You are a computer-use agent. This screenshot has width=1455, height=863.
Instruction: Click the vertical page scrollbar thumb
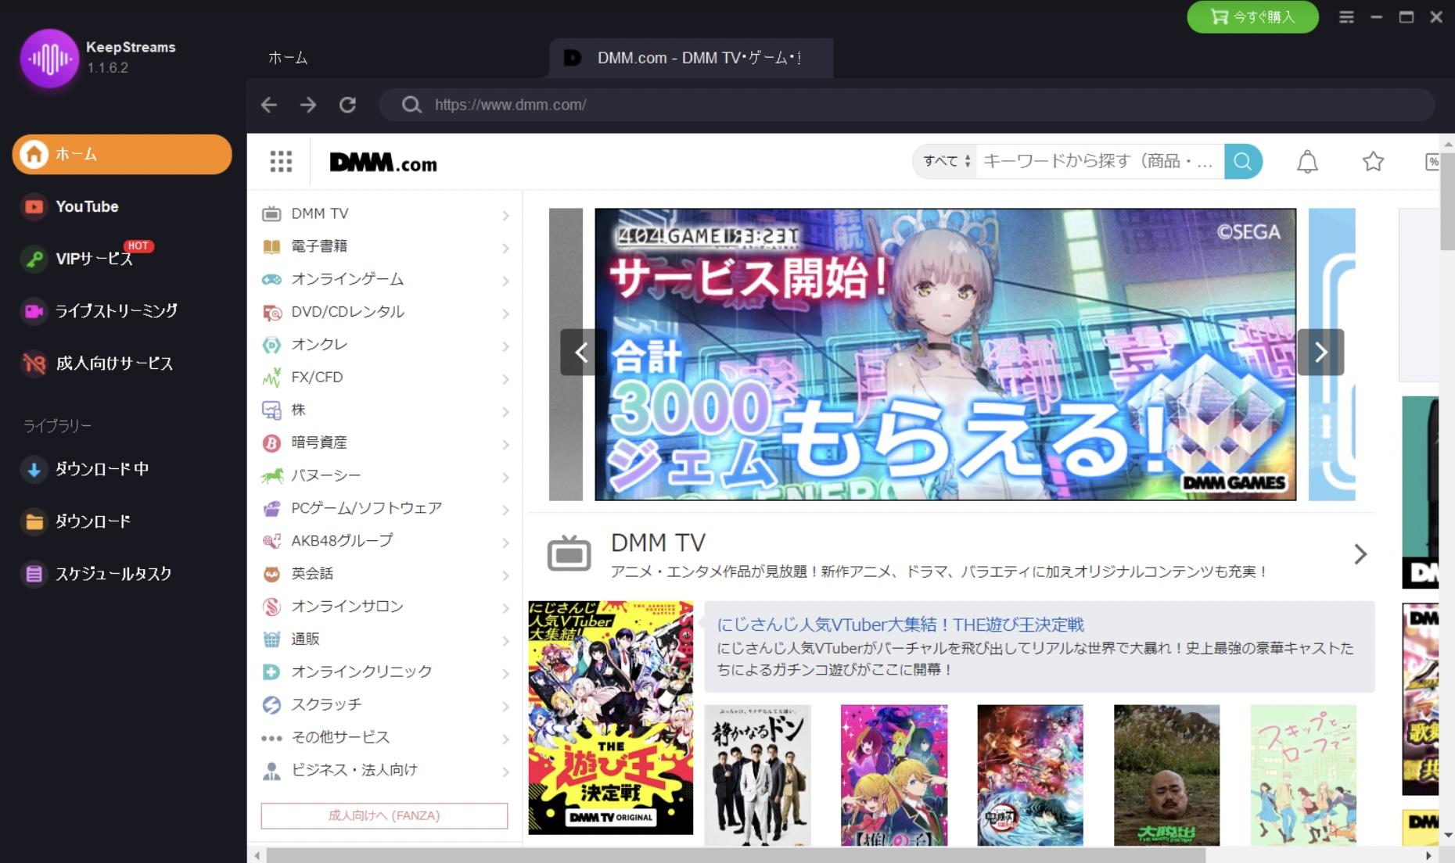(x=1447, y=202)
